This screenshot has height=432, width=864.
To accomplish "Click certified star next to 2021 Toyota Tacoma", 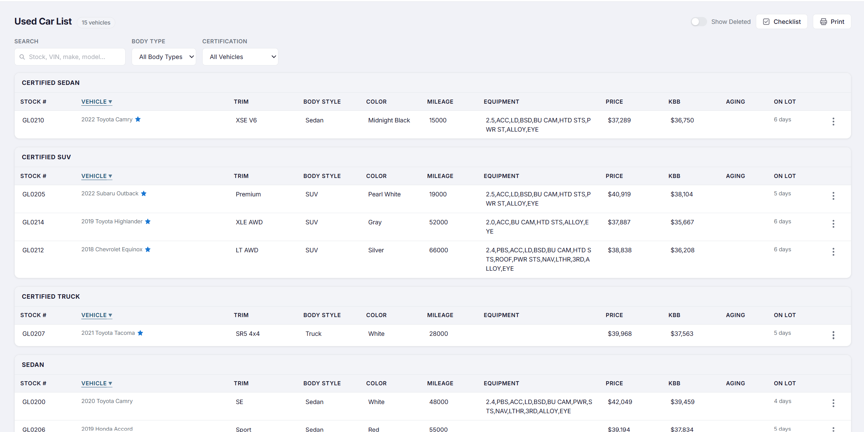I will click(140, 333).
